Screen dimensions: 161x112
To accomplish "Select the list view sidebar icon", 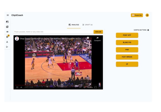I will (8, 32).
